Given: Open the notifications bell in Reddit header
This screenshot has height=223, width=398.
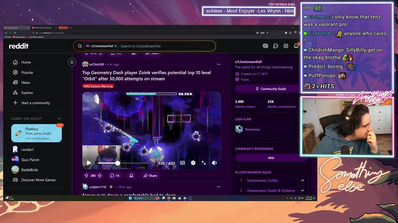Looking at the screenshot, I should (296, 46).
